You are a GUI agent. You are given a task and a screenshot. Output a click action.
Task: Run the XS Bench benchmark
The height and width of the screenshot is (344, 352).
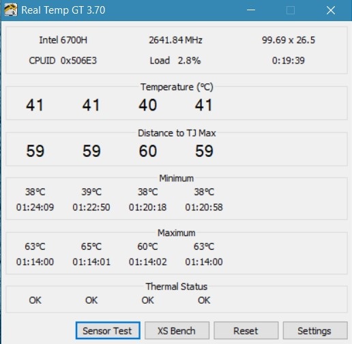point(177,330)
